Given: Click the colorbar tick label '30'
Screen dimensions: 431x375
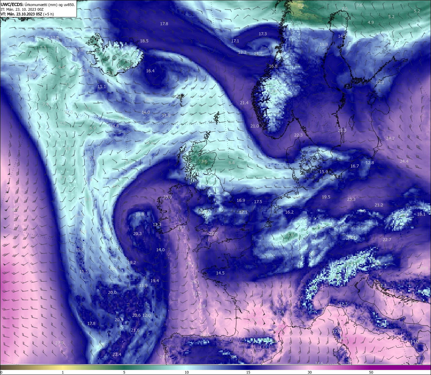Looking at the screenshot, I should (x=309, y=372).
